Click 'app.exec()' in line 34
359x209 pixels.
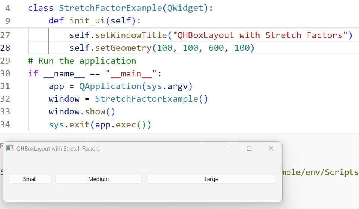pyautogui.click(x=121, y=125)
